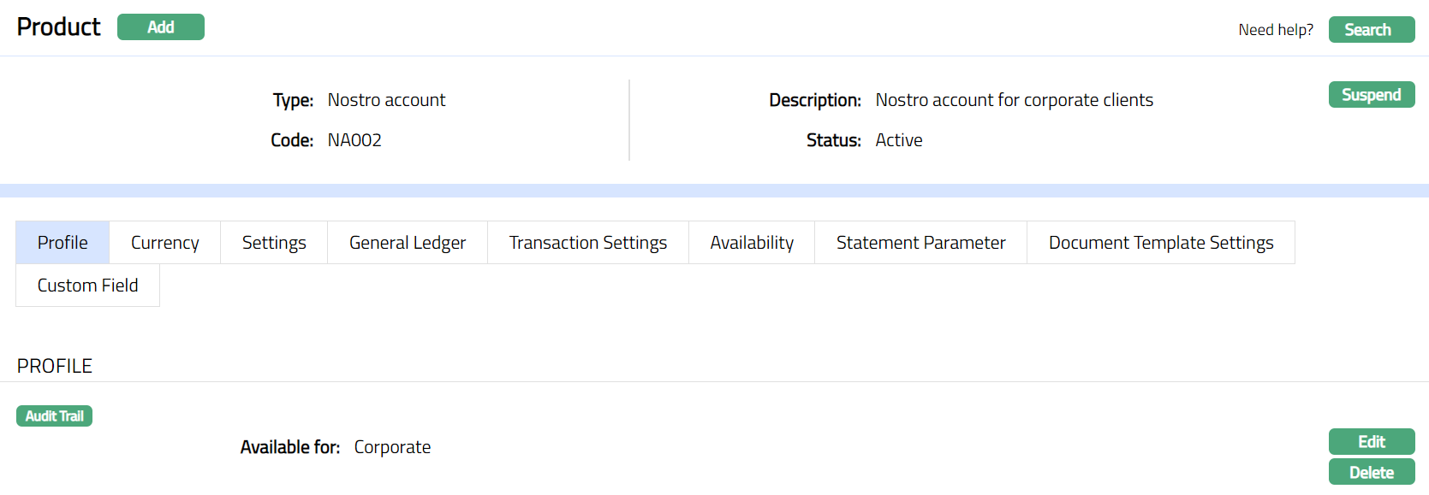Click the Corporate availability value
This screenshot has height=495, width=1429.
pyautogui.click(x=392, y=447)
